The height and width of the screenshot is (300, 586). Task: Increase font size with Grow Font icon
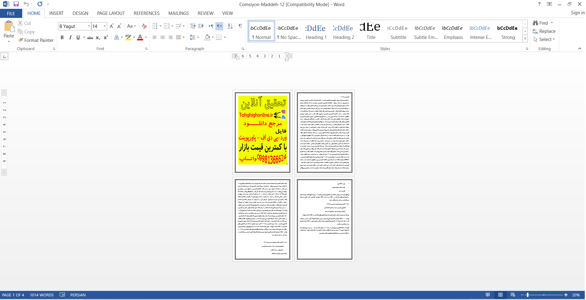[x=111, y=26]
